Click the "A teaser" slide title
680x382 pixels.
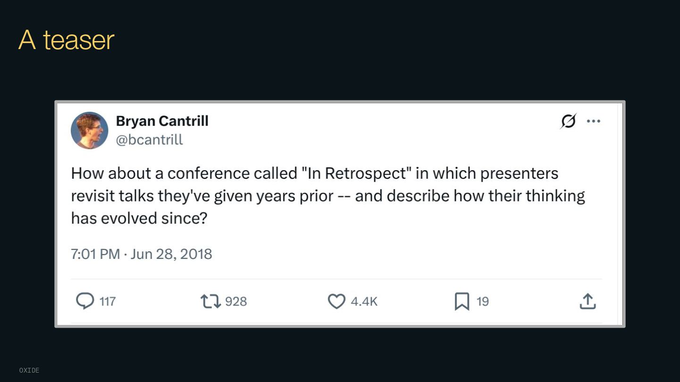(66, 40)
